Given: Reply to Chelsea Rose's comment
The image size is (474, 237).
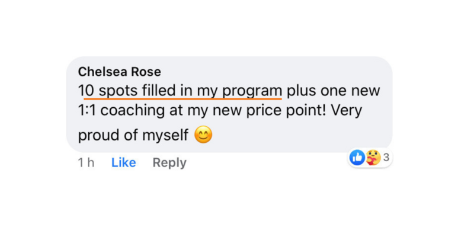Looking at the screenshot, I should pyautogui.click(x=169, y=163).
